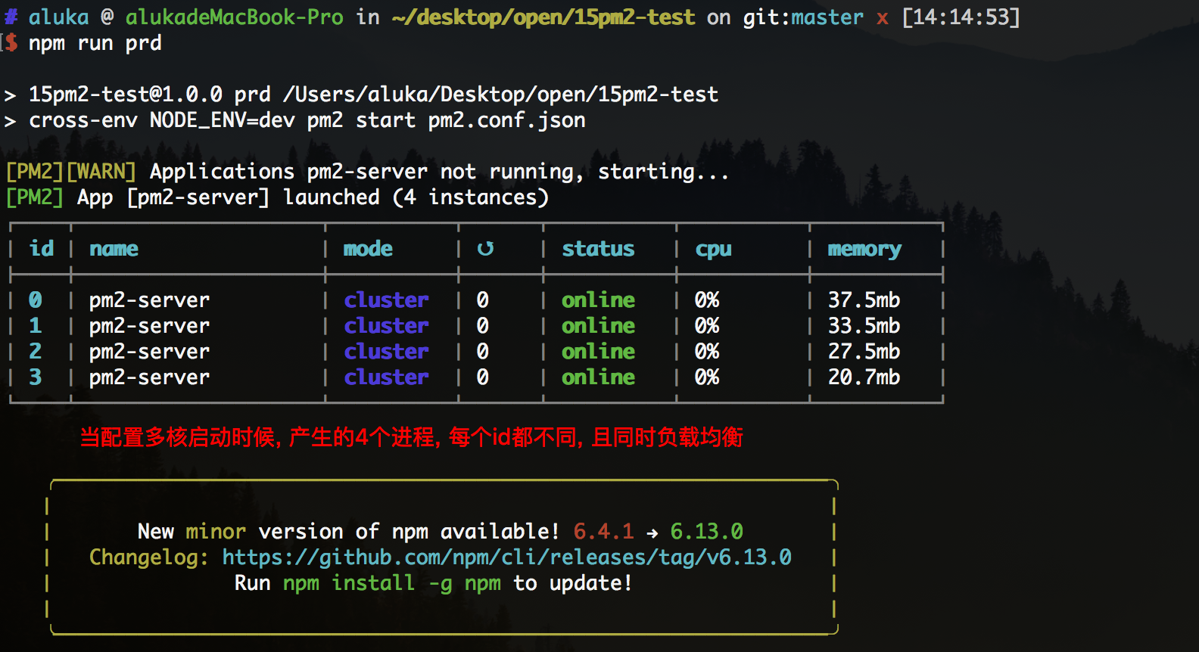Image resolution: width=1199 pixels, height=652 pixels.
Task: Click pm2-server name in row id 0
Action: point(149,301)
